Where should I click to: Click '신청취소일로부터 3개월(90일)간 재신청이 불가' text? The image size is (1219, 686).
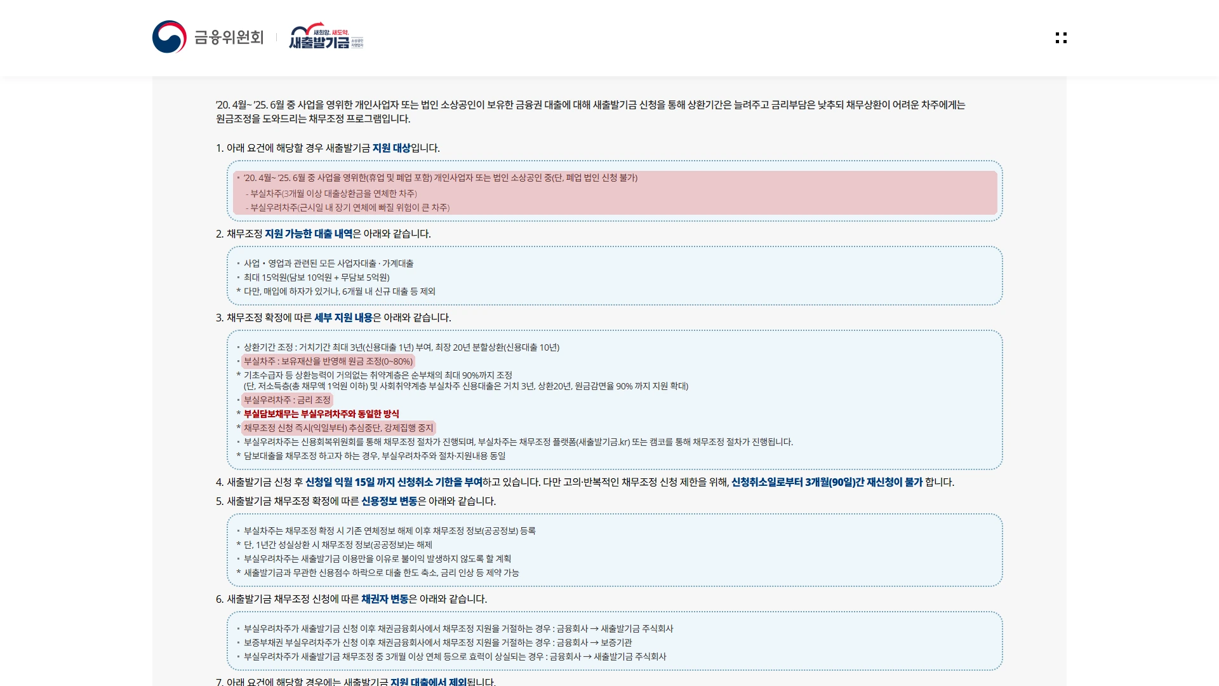pyautogui.click(x=827, y=482)
